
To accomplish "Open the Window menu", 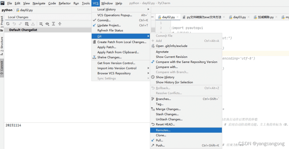I will [107, 3].
